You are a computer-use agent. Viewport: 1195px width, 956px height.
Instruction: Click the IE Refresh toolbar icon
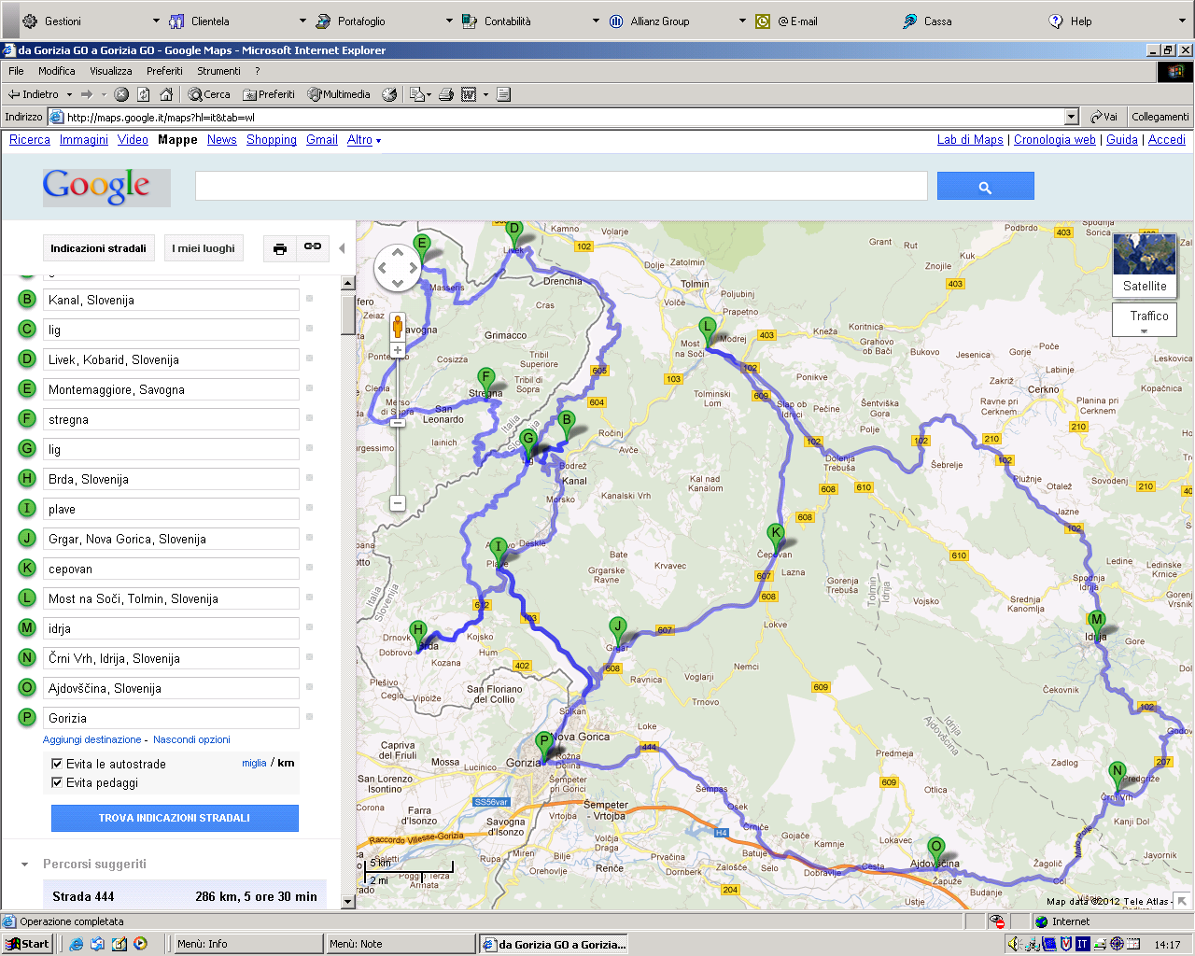tap(144, 94)
